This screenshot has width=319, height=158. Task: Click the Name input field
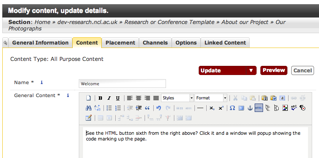coord(122,84)
